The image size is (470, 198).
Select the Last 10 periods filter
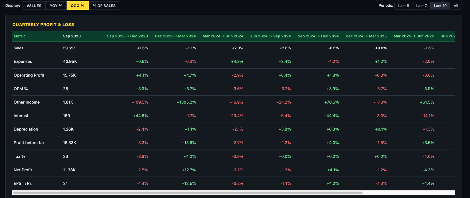pyautogui.click(x=440, y=5)
